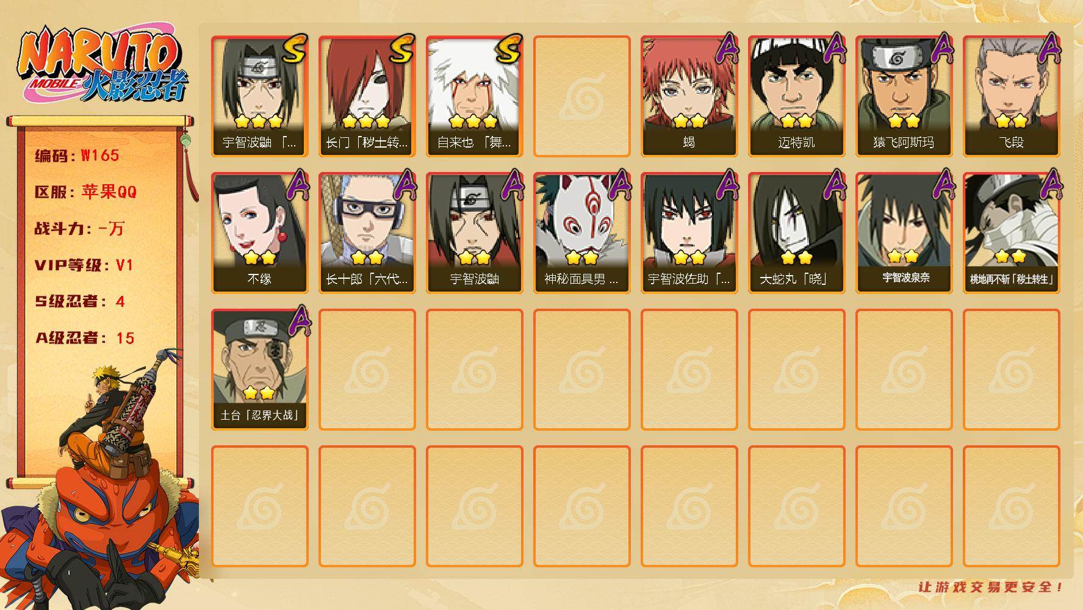
Task: Select the S-rank Uchiha Itachi card
Action: [x=260, y=96]
